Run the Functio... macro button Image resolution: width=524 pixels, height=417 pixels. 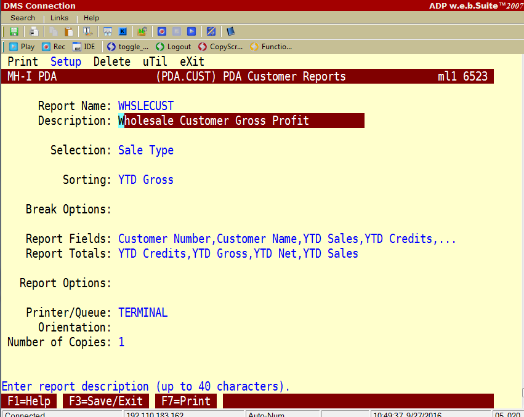[x=271, y=47]
